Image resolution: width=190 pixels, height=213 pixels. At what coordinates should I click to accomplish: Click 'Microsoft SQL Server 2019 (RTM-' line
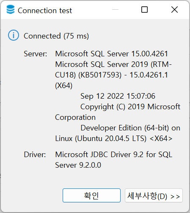click(x=113, y=64)
